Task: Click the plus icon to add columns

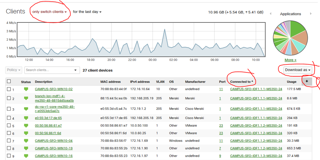Action: click(x=307, y=81)
